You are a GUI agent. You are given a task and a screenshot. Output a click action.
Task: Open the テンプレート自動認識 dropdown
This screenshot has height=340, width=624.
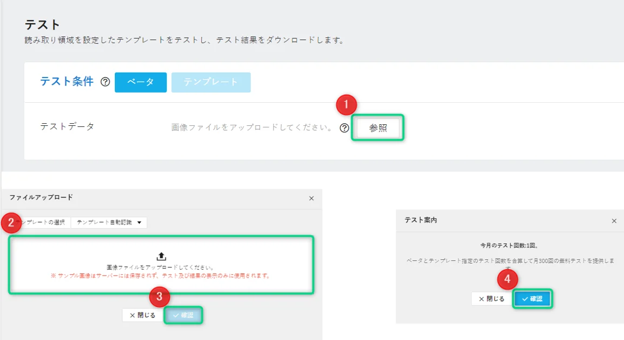pyautogui.click(x=108, y=222)
